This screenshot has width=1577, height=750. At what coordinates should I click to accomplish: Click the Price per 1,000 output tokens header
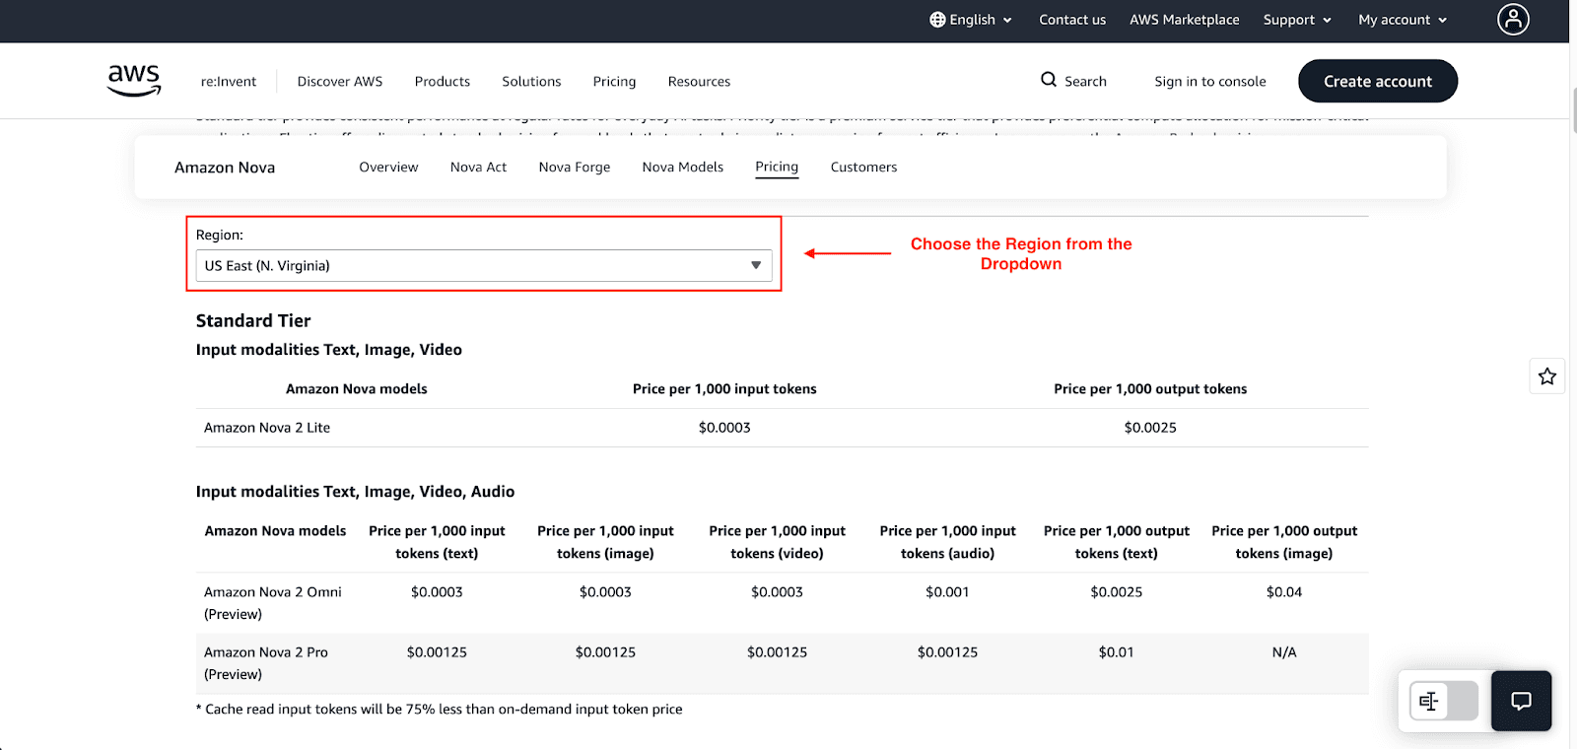(1150, 389)
